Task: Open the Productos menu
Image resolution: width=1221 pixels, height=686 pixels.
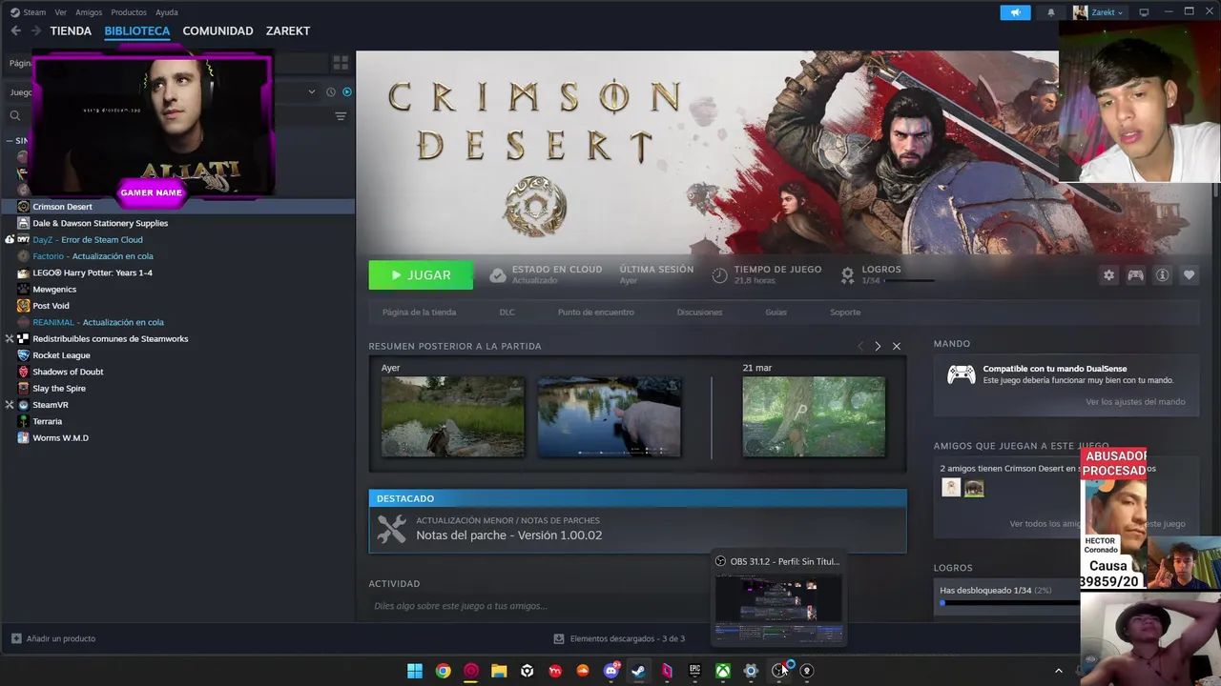Action: pos(129,12)
